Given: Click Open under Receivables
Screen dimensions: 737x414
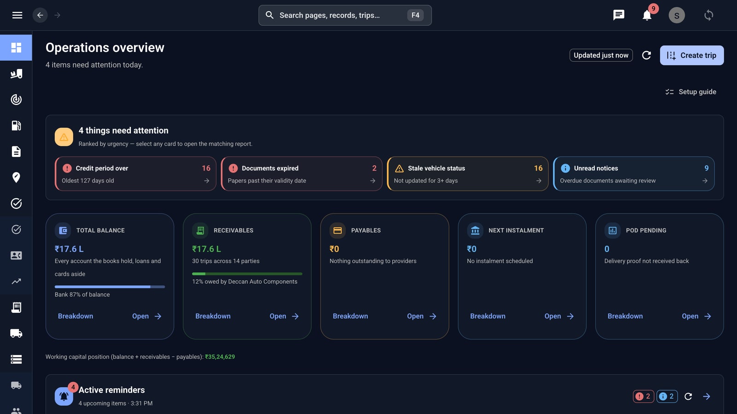Looking at the screenshot, I should point(284,316).
